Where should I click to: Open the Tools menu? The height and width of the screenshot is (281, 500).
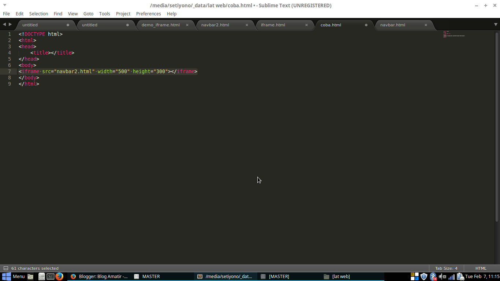tap(104, 14)
